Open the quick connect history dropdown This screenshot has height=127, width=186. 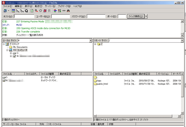146,16
